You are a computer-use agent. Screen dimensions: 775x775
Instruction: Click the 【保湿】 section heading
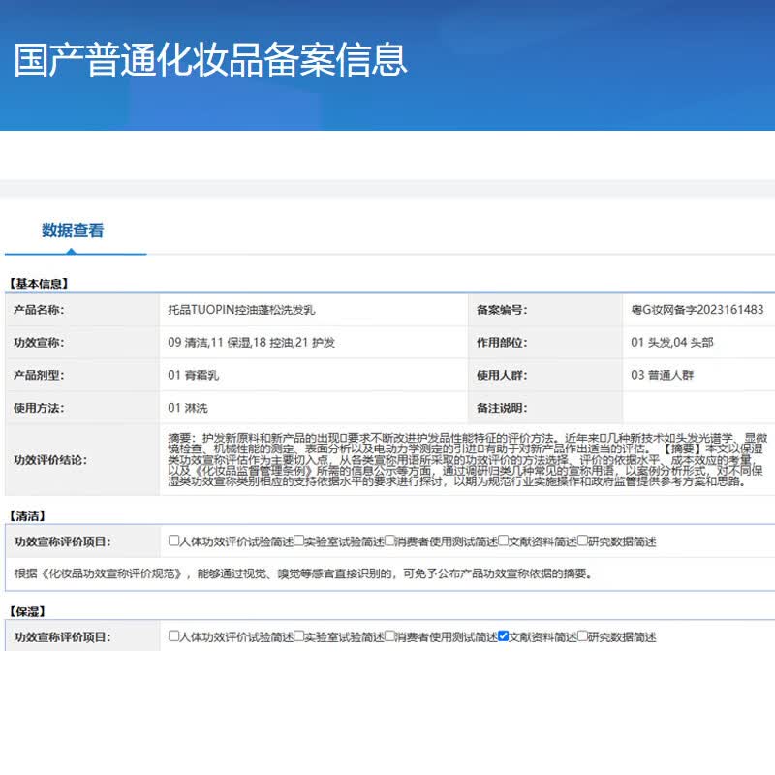(27, 612)
